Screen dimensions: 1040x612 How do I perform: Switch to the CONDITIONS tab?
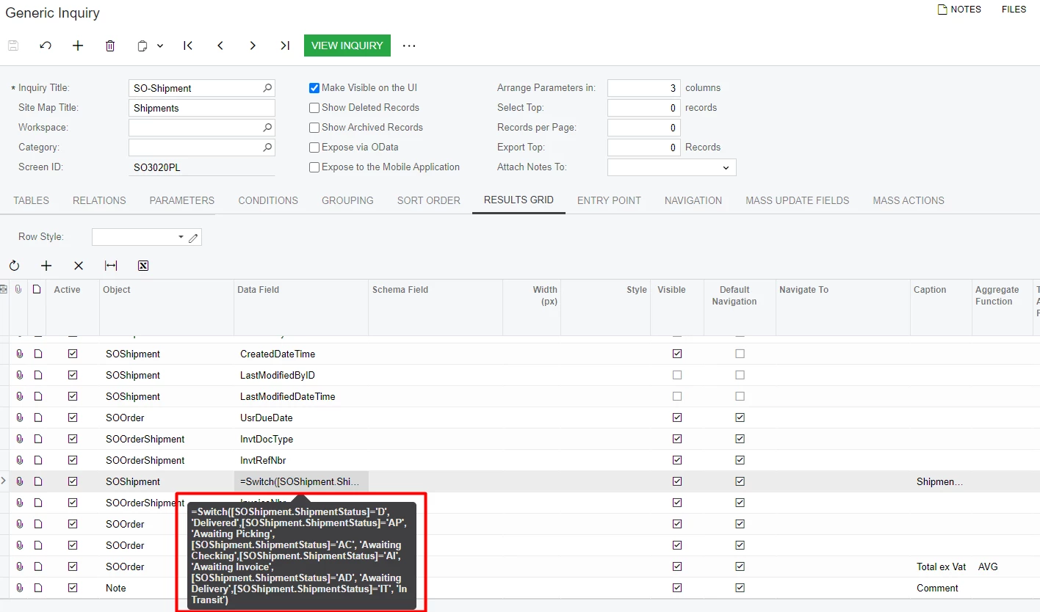[x=268, y=200]
